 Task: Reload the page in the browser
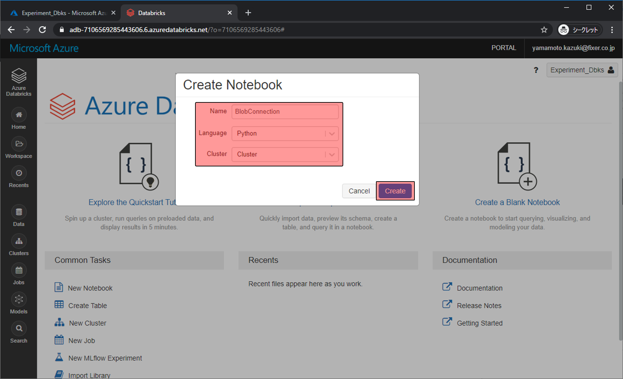click(42, 30)
